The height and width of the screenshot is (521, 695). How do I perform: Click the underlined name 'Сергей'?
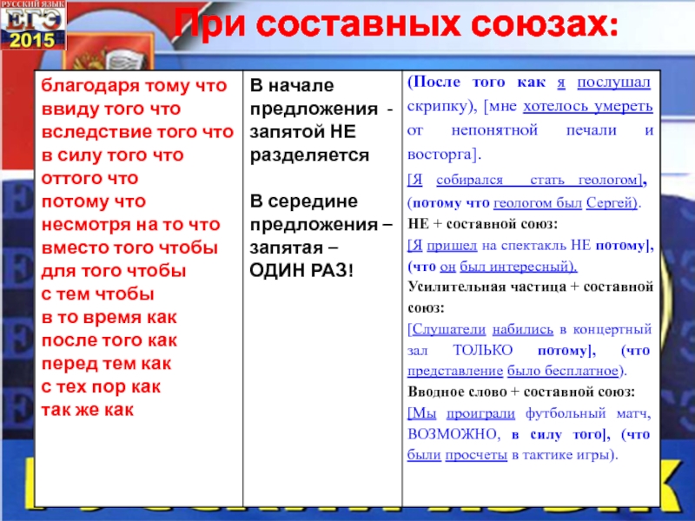609,202
